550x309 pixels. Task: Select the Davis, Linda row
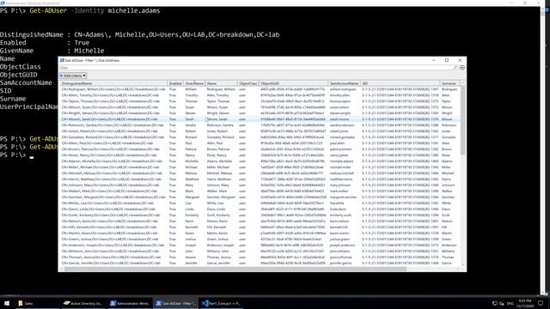(260, 209)
